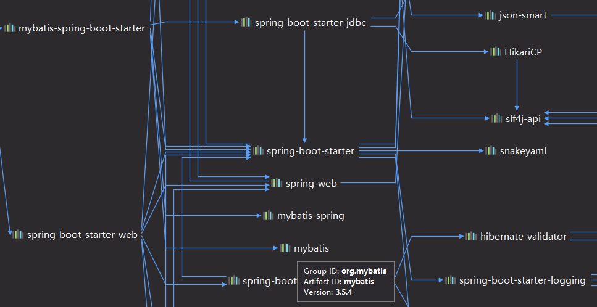Click the mybatis-spring library icon

268,216
